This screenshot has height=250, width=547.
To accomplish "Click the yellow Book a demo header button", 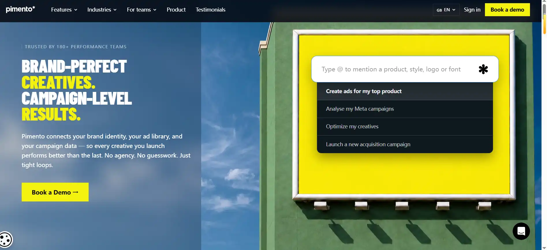I will coord(507,10).
